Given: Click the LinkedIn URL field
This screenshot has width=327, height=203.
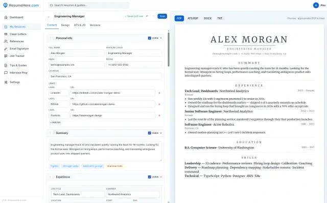Looking at the screenshot, I should point(113,93).
